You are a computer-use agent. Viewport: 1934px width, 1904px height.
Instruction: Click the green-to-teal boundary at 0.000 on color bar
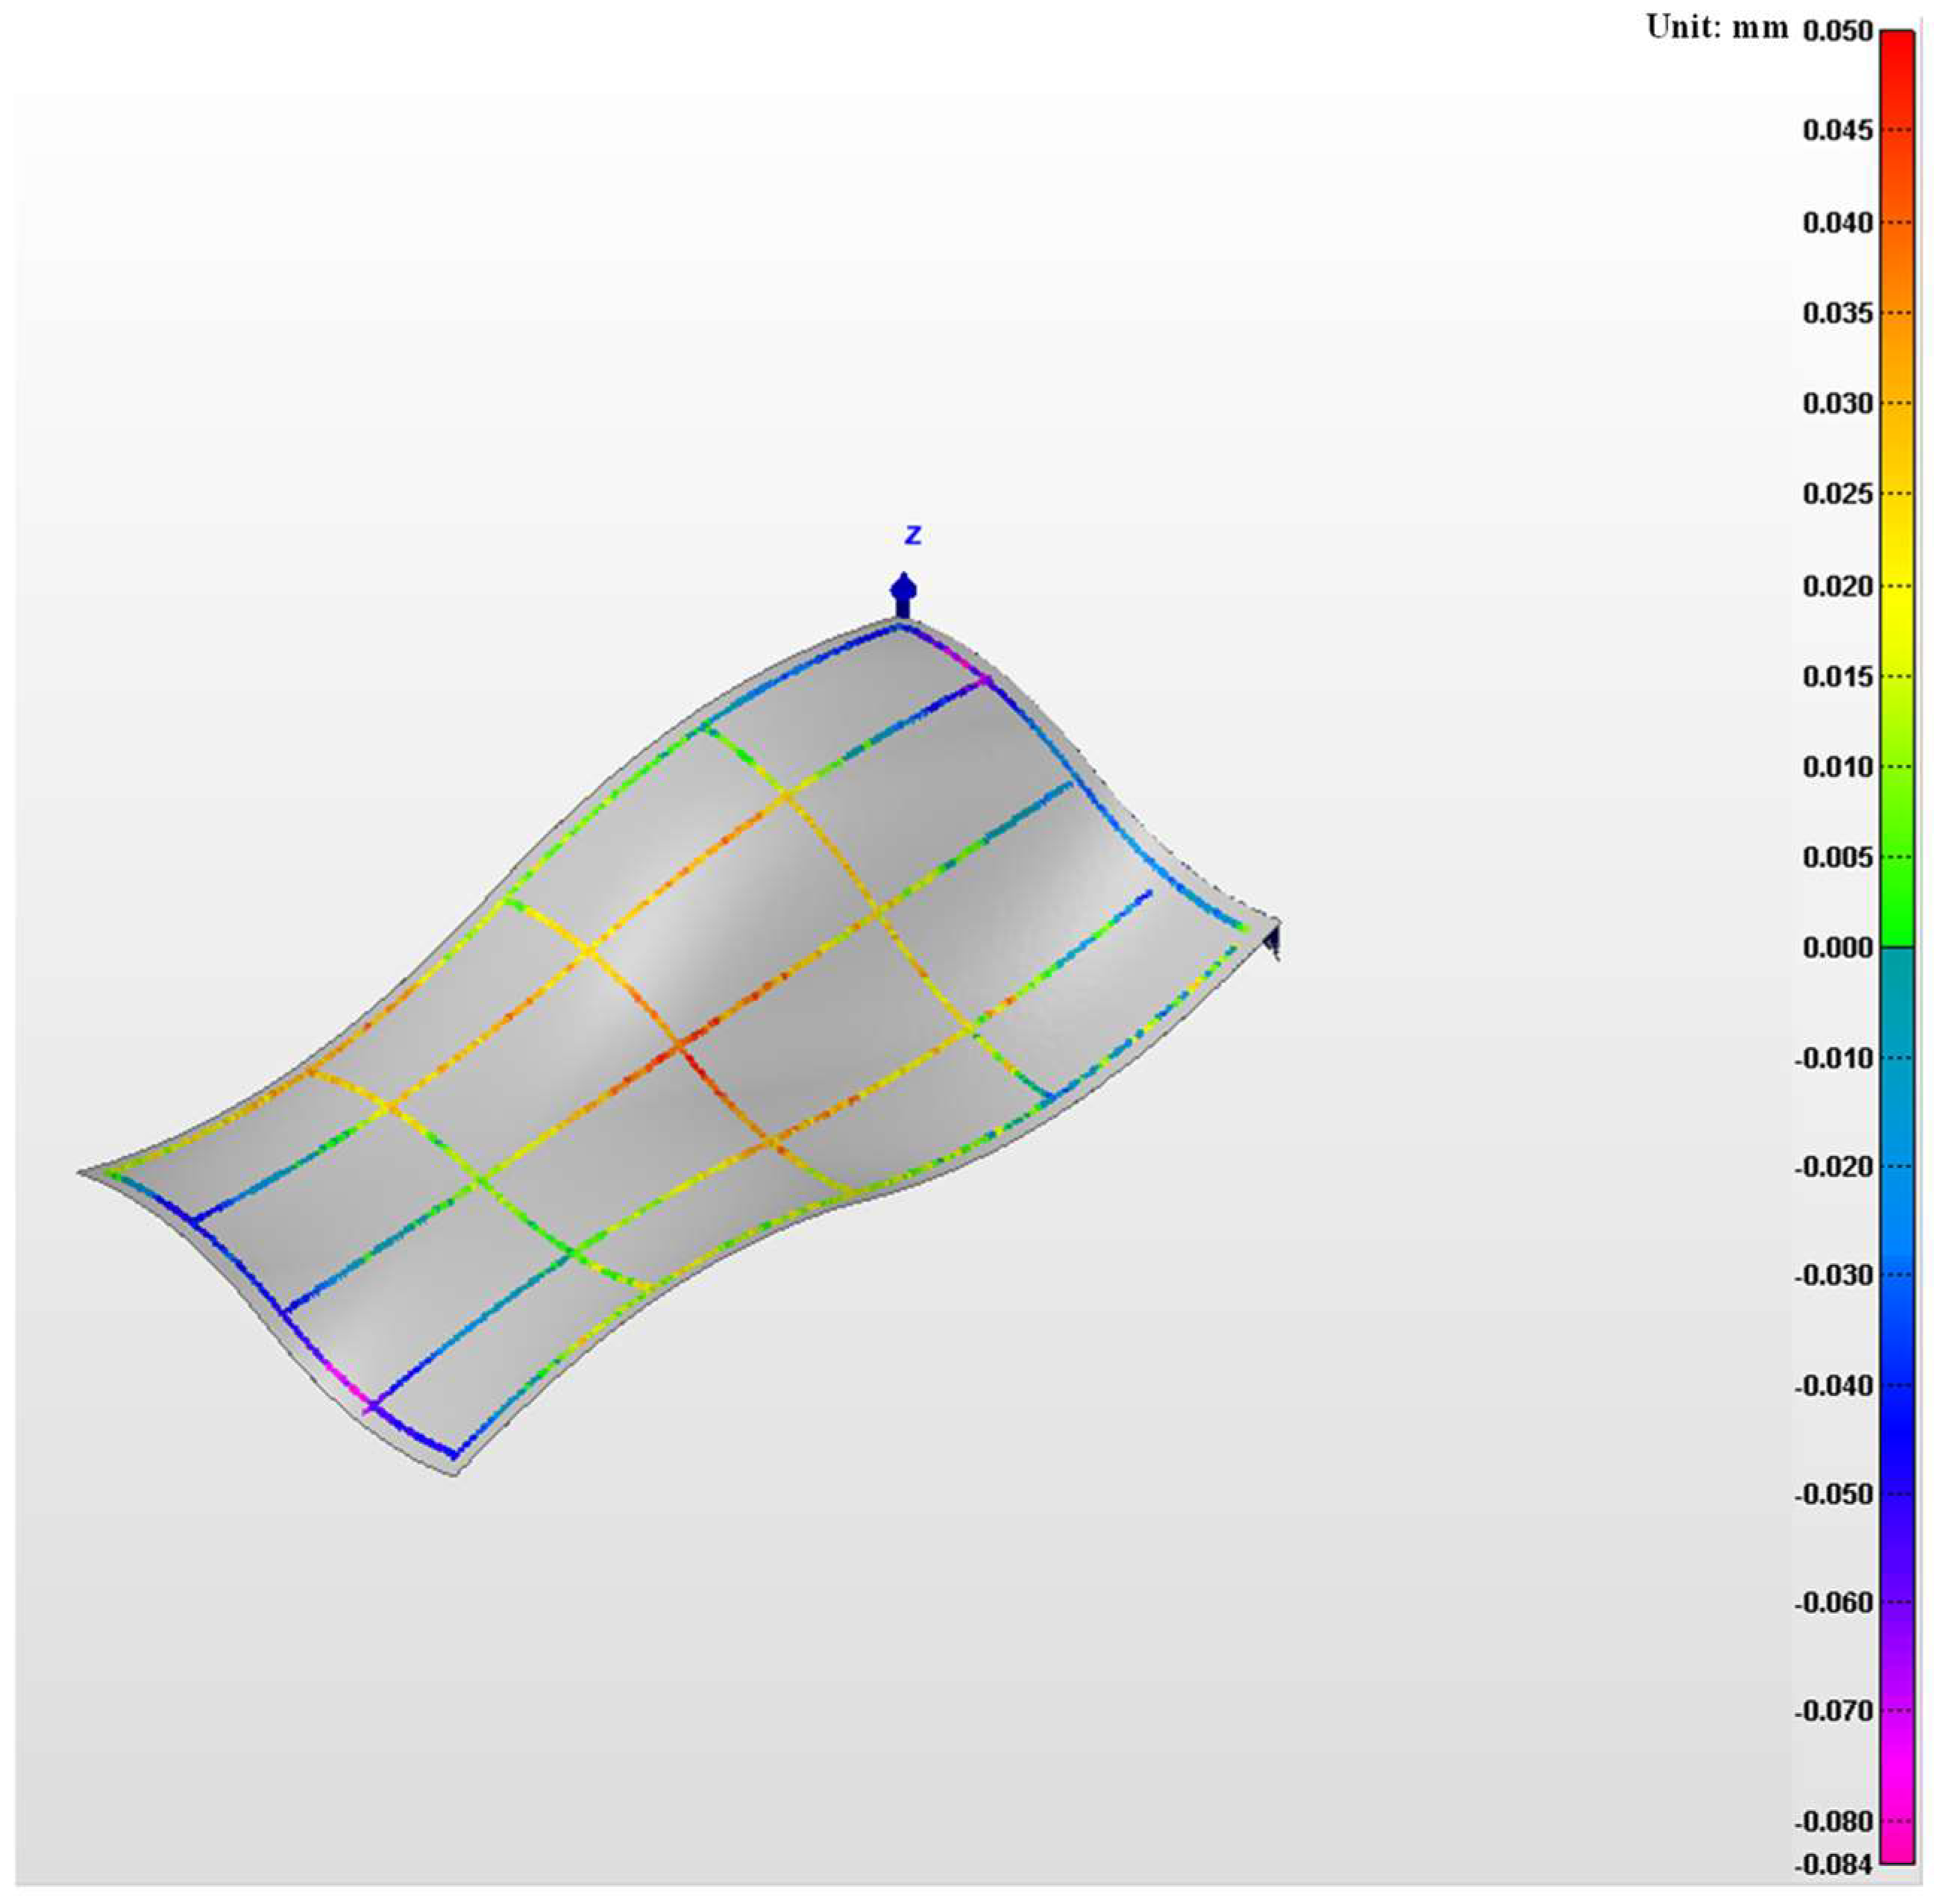pos(1897,946)
